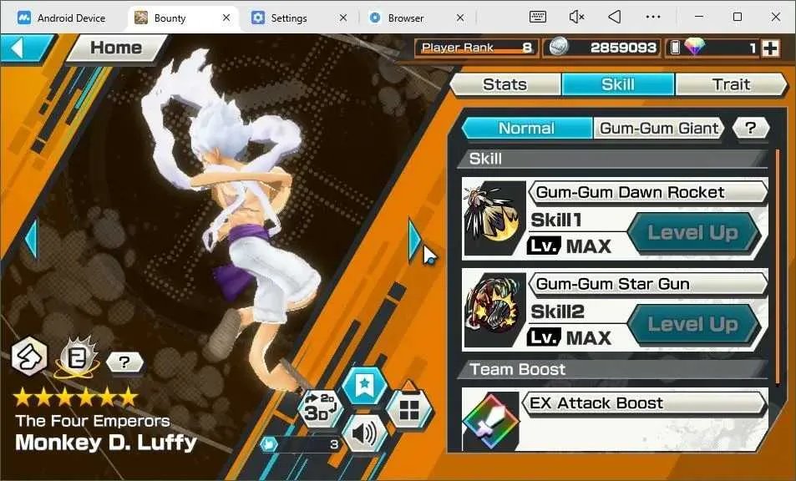This screenshot has width=796, height=481.
Task: Click the plus icon to add gems
Action: click(771, 48)
